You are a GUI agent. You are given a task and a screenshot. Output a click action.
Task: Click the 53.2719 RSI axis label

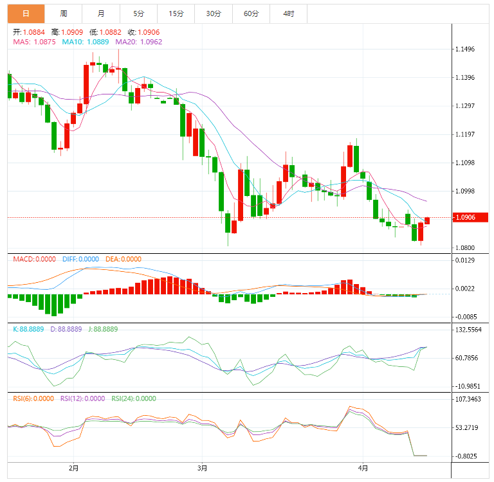point(466,427)
